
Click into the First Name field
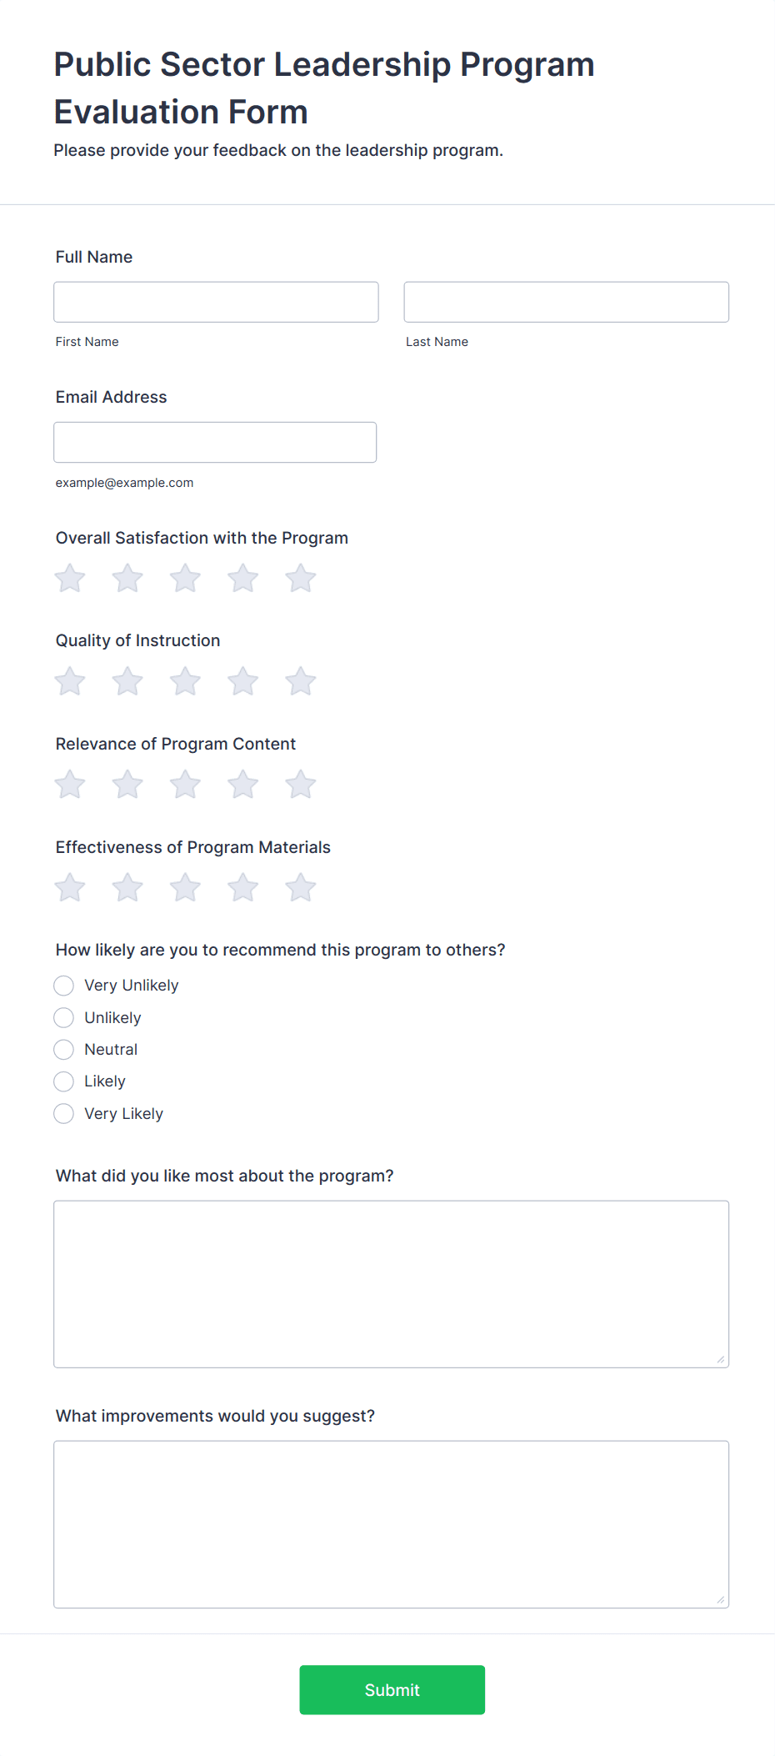pyautogui.click(x=215, y=302)
